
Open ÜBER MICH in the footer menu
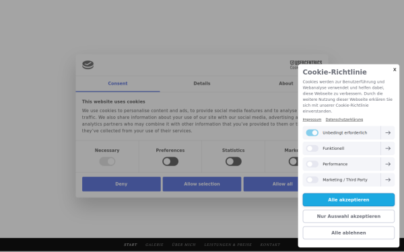pos(184,245)
